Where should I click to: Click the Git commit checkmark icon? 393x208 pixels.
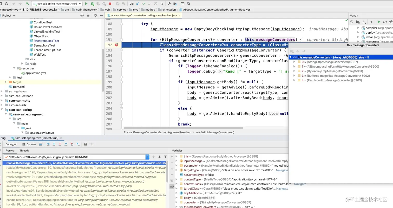143,4
